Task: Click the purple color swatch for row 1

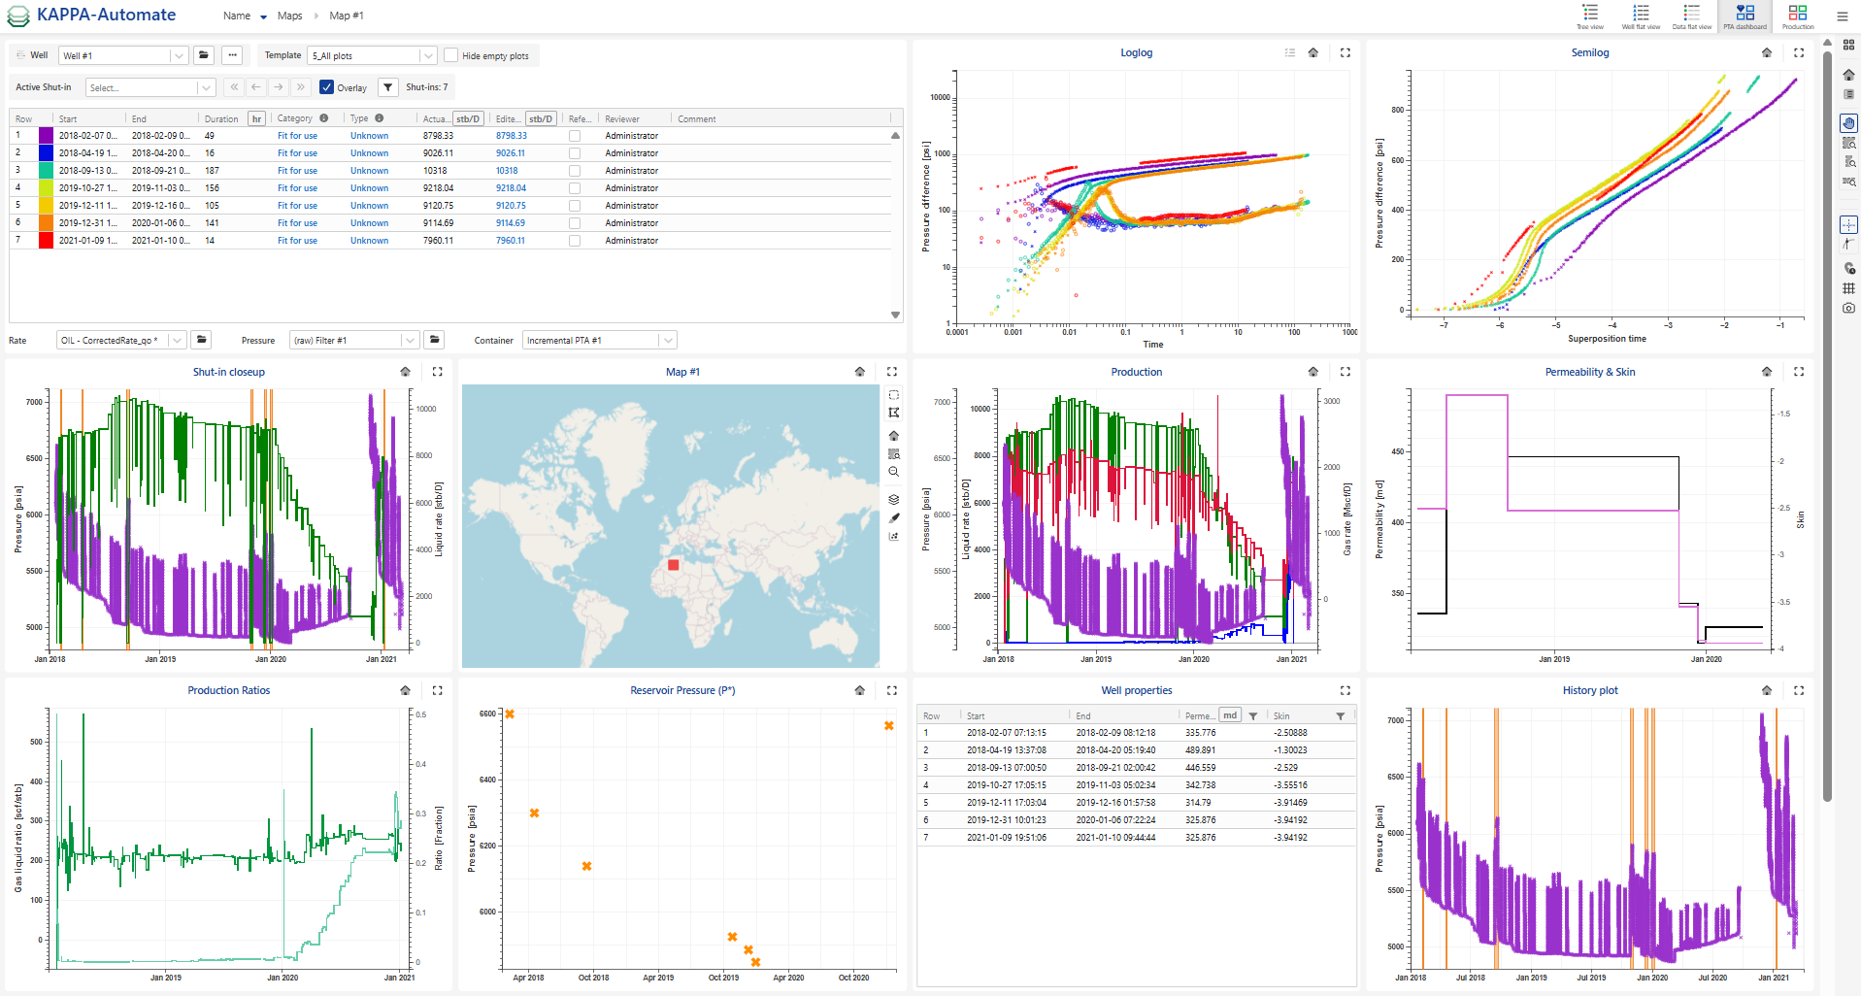Action: pyautogui.click(x=46, y=136)
